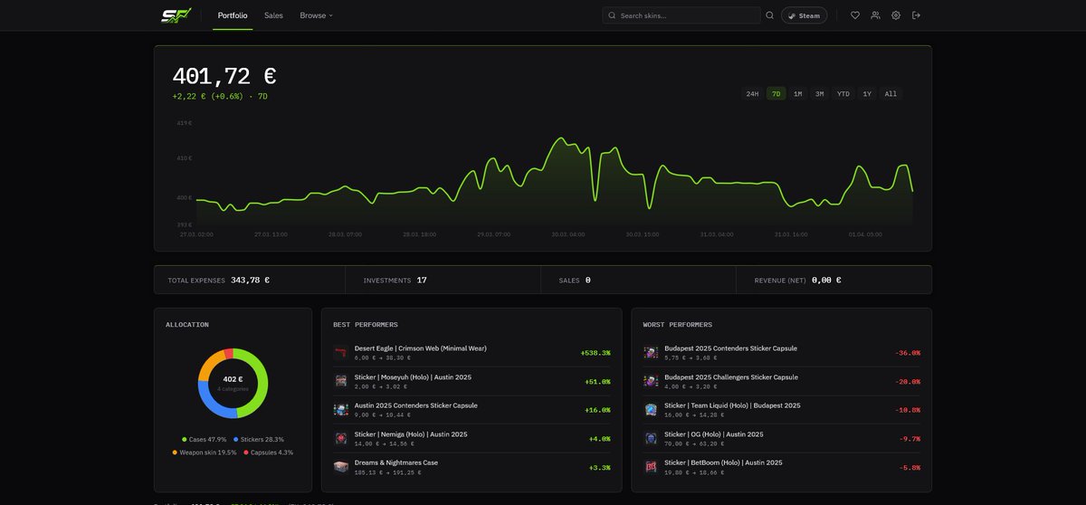Viewport: 1086px width, 505px height.
Task: Switch to the Sales tab
Action: (x=273, y=15)
